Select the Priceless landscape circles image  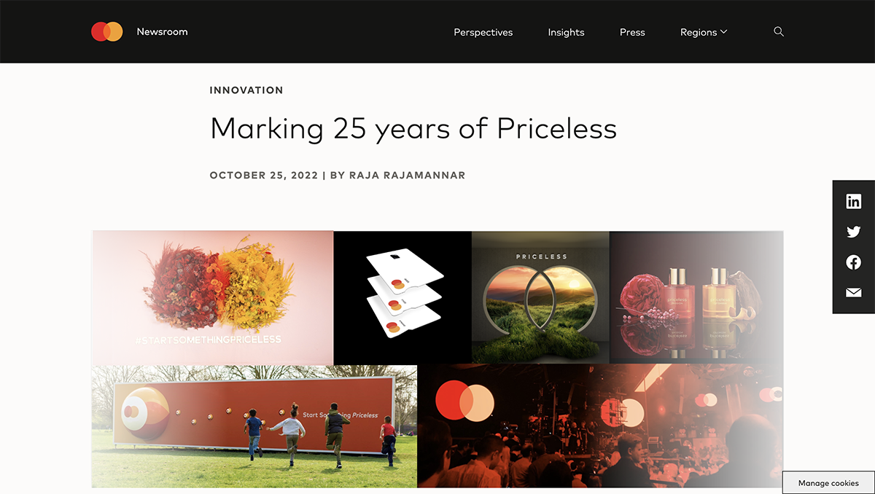(x=540, y=297)
